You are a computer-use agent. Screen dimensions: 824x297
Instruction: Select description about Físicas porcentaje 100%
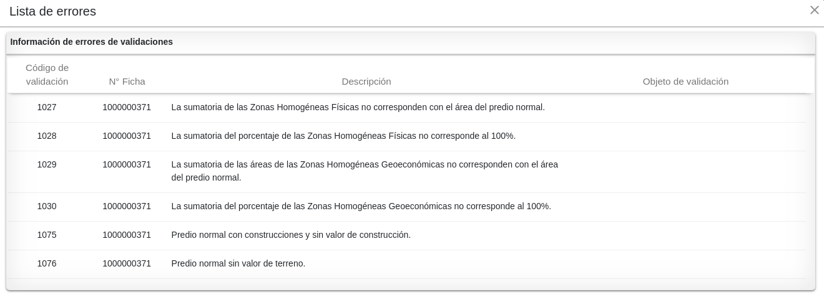343,136
